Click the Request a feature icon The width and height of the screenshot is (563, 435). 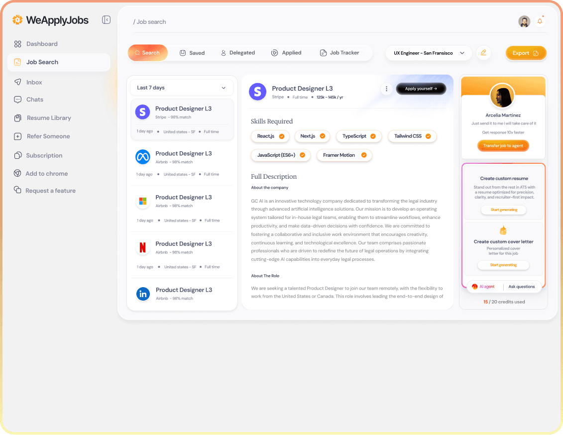tap(17, 190)
